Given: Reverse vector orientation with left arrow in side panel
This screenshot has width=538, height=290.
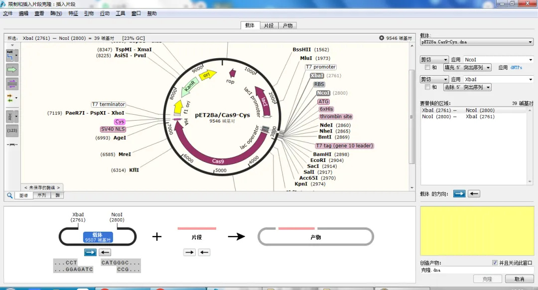Looking at the screenshot, I should coord(474,194).
